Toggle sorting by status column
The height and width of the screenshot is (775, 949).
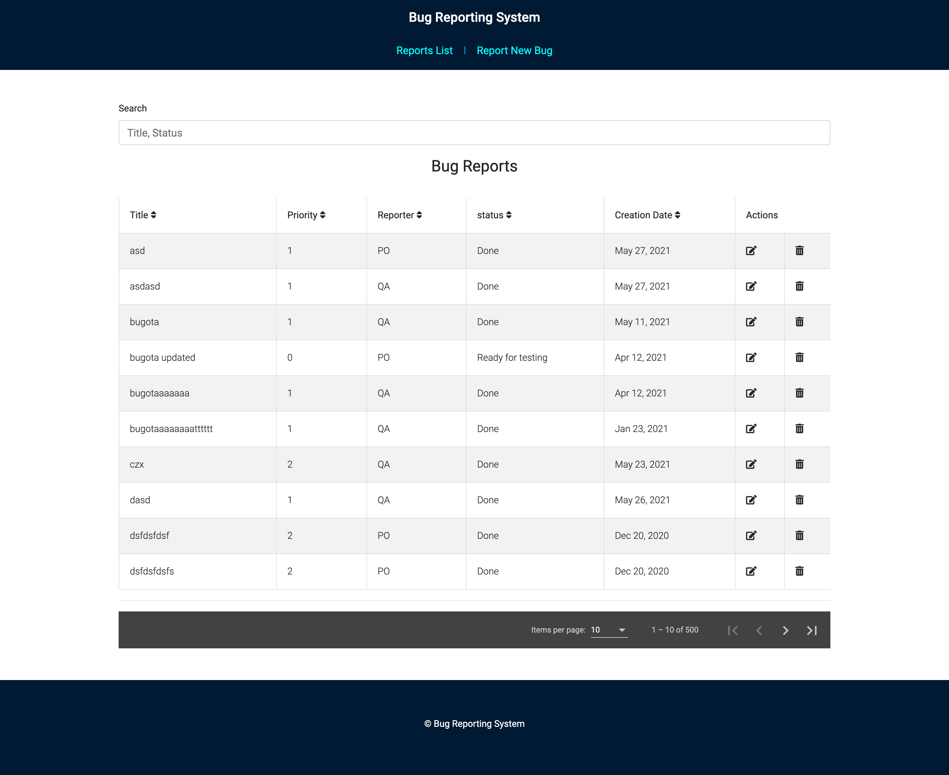(494, 215)
